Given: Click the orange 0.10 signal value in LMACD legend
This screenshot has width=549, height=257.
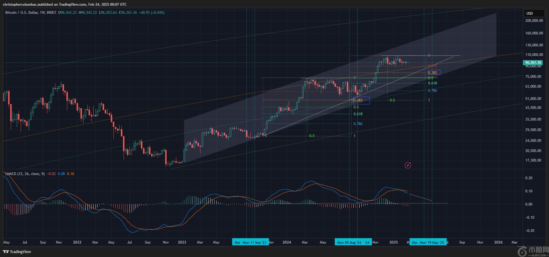Looking at the screenshot, I should tap(71, 174).
